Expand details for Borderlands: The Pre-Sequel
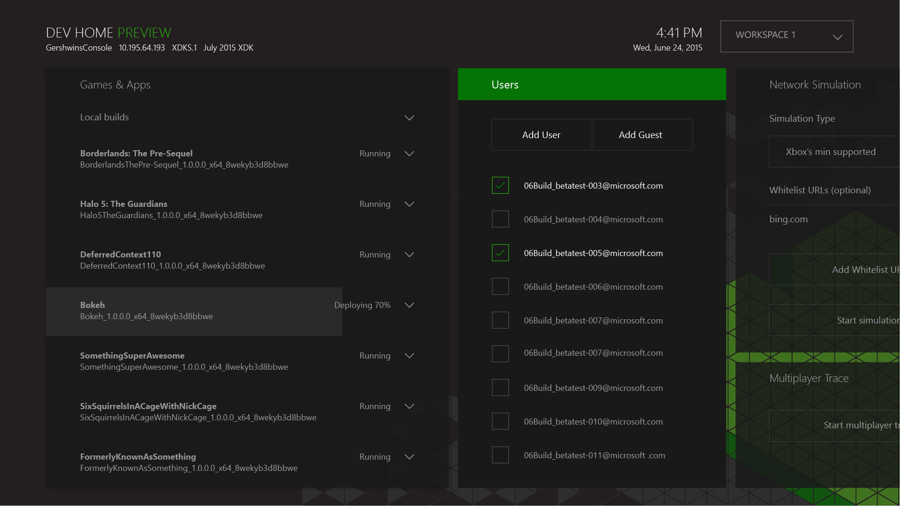Screen dimensions: 900x506 pyautogui.click(x=409, y=153)
